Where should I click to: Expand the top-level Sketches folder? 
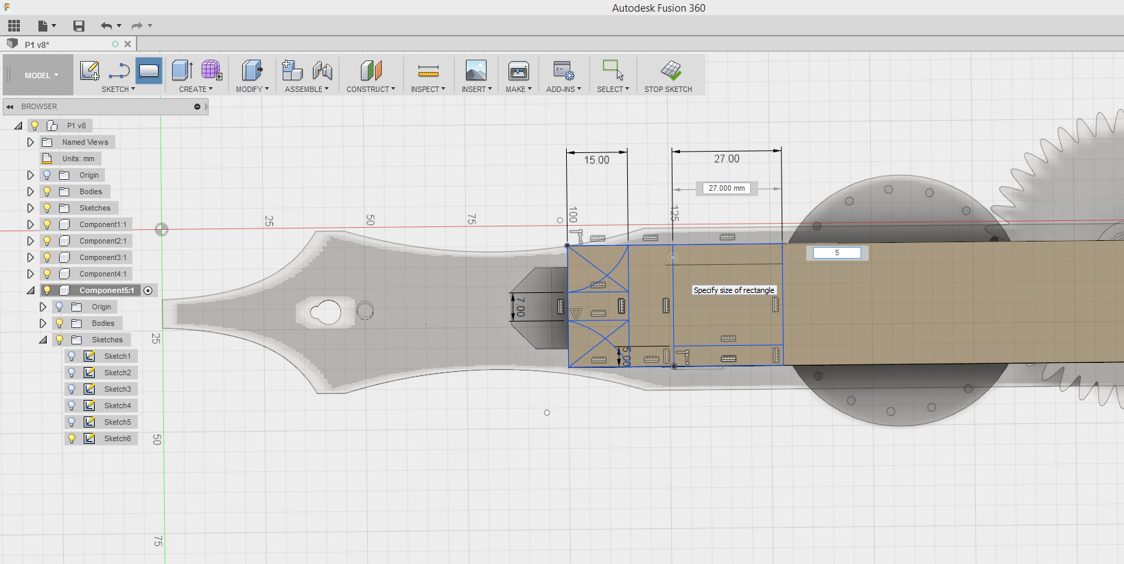(x=30, y=208)
